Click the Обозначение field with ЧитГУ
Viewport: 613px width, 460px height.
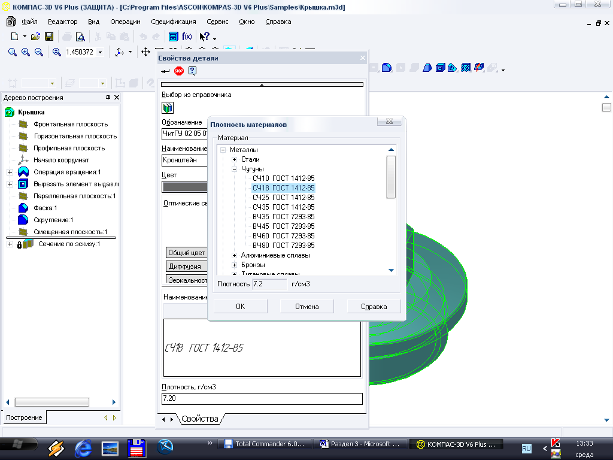tap(184, 134)
